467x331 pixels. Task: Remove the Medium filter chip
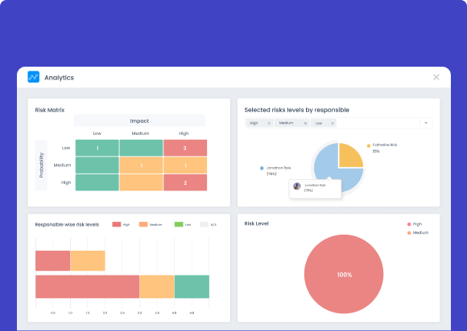pos(305,123)
